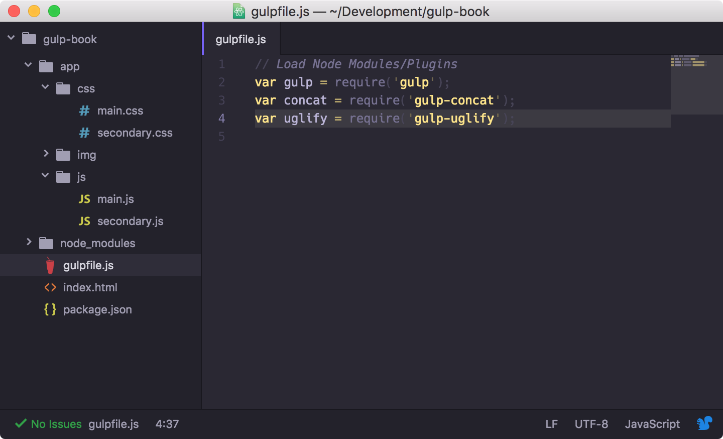Click the green zoom window button
Screen dimensions: 723x439
(54, 11)
